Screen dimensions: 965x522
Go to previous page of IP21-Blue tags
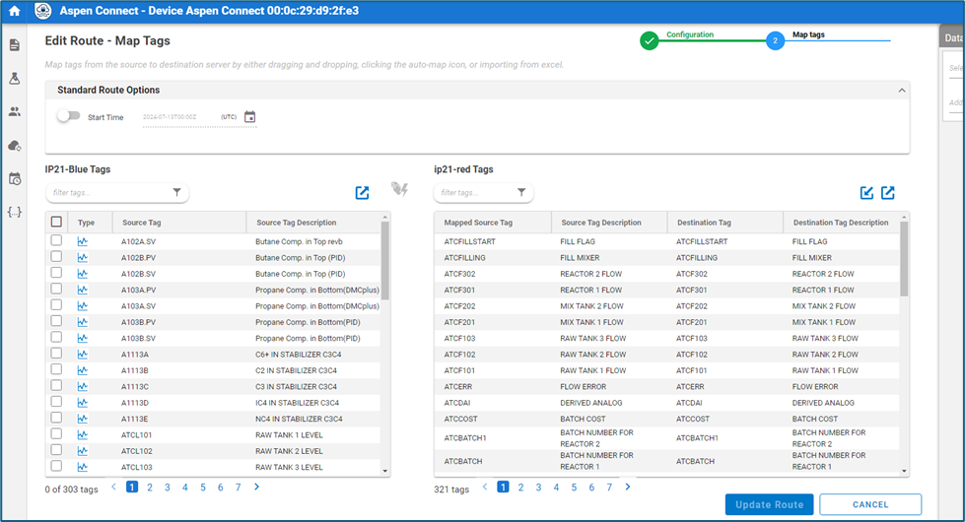[x=114, y=487]
